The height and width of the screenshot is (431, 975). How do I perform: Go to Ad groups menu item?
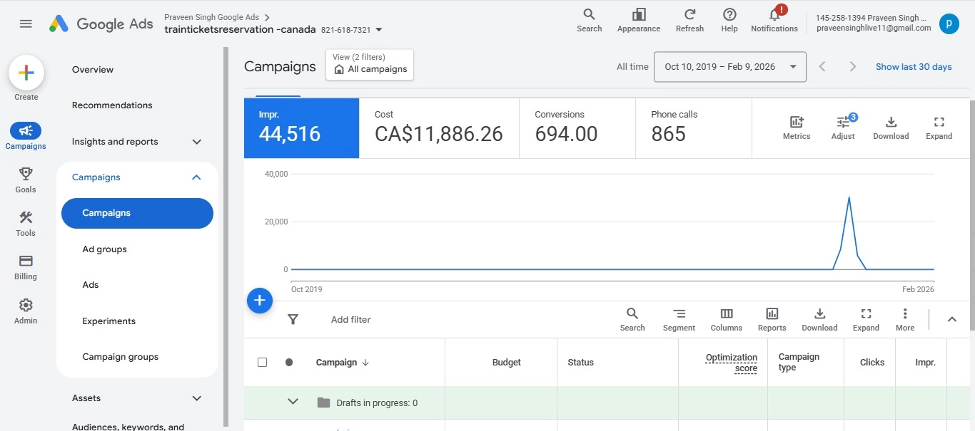coord(104,249)
